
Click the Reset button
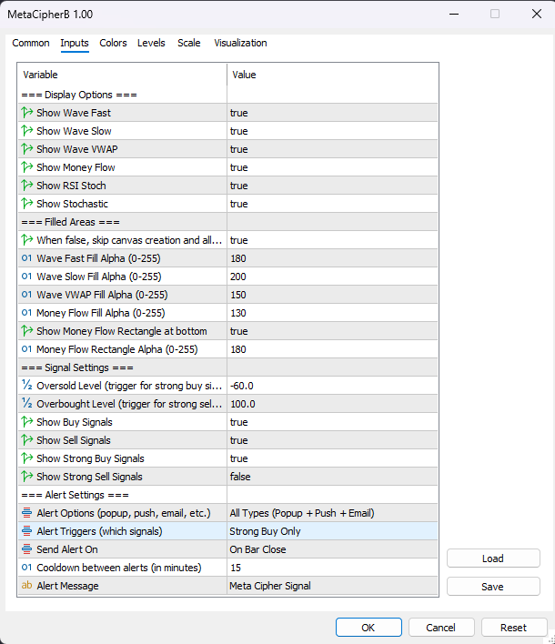pos(514,627)
